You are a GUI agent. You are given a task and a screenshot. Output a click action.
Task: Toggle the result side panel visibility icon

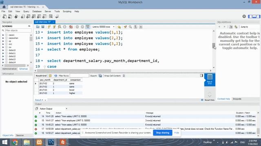pos(201,76)
